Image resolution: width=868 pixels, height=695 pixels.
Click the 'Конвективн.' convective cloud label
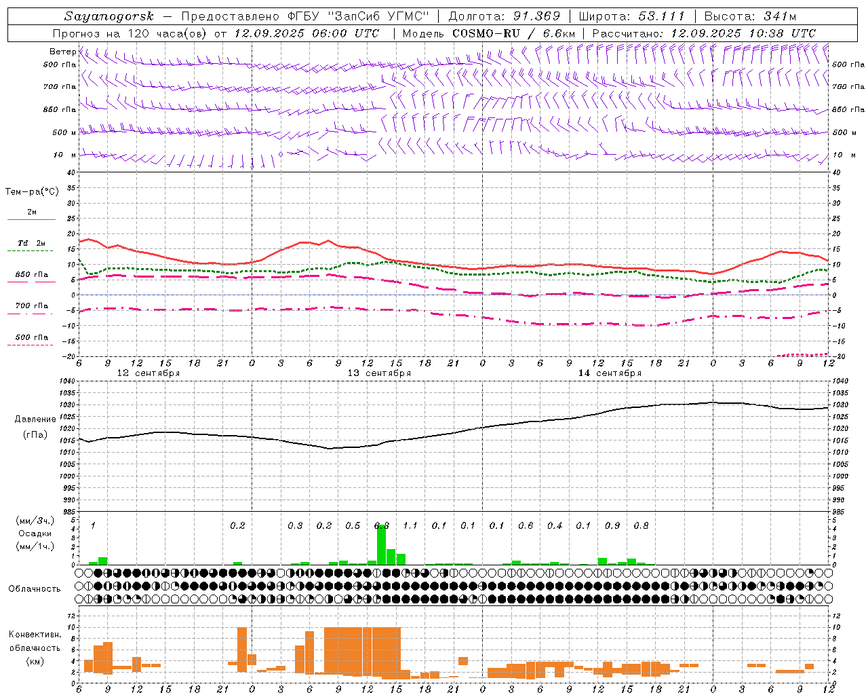point(35,635)
